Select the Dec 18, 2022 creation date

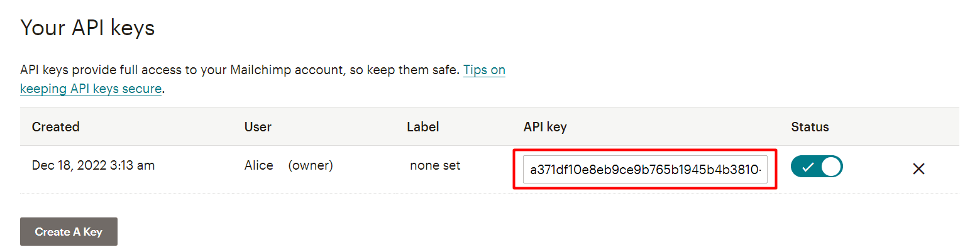point(93,166)
